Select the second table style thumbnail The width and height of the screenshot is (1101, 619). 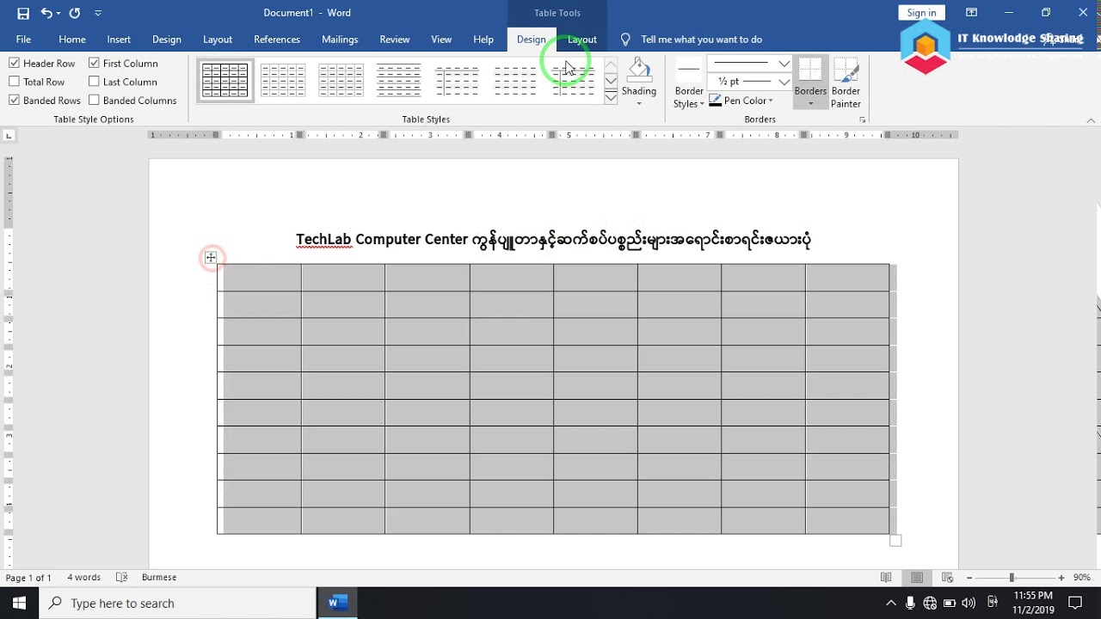[x=283, y=81]
